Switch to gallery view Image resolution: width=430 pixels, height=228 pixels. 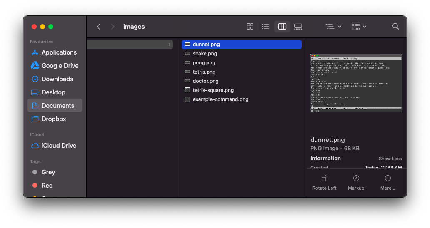point(298,27)
